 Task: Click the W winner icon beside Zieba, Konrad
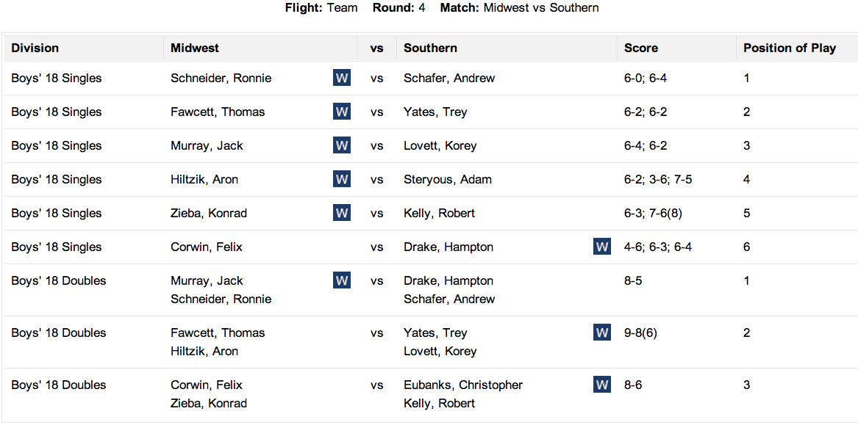(341, 213)
